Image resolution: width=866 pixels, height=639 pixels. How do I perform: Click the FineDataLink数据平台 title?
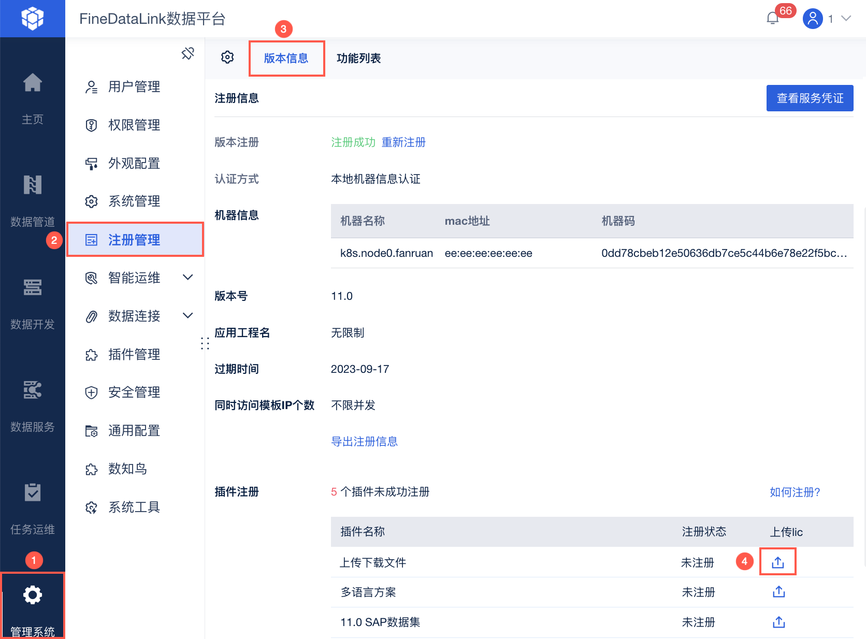[152, 19]
